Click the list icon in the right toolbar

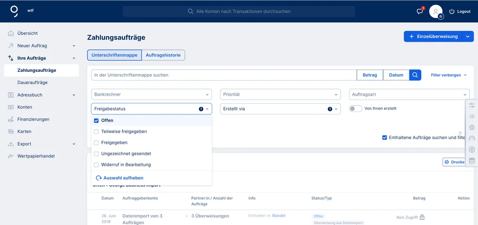472,116
